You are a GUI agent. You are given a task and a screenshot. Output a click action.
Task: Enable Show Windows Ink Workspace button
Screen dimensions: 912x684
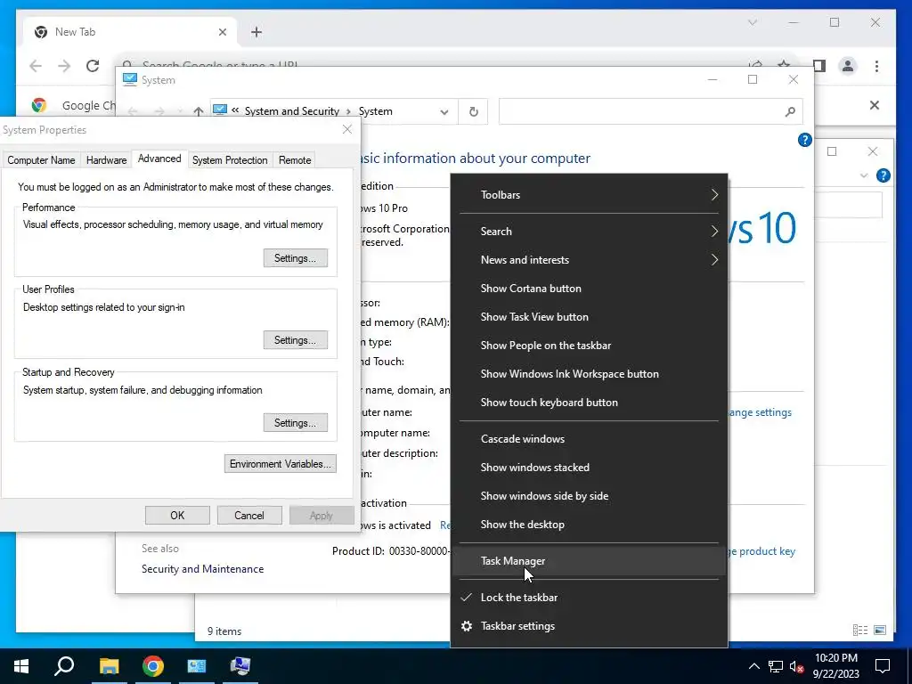tap(589, 373)
